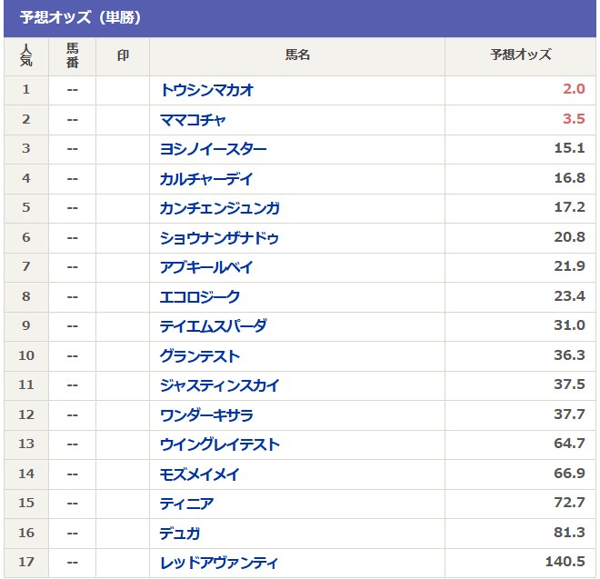Open ウイングレイテスト horse page

pos(219,444)
